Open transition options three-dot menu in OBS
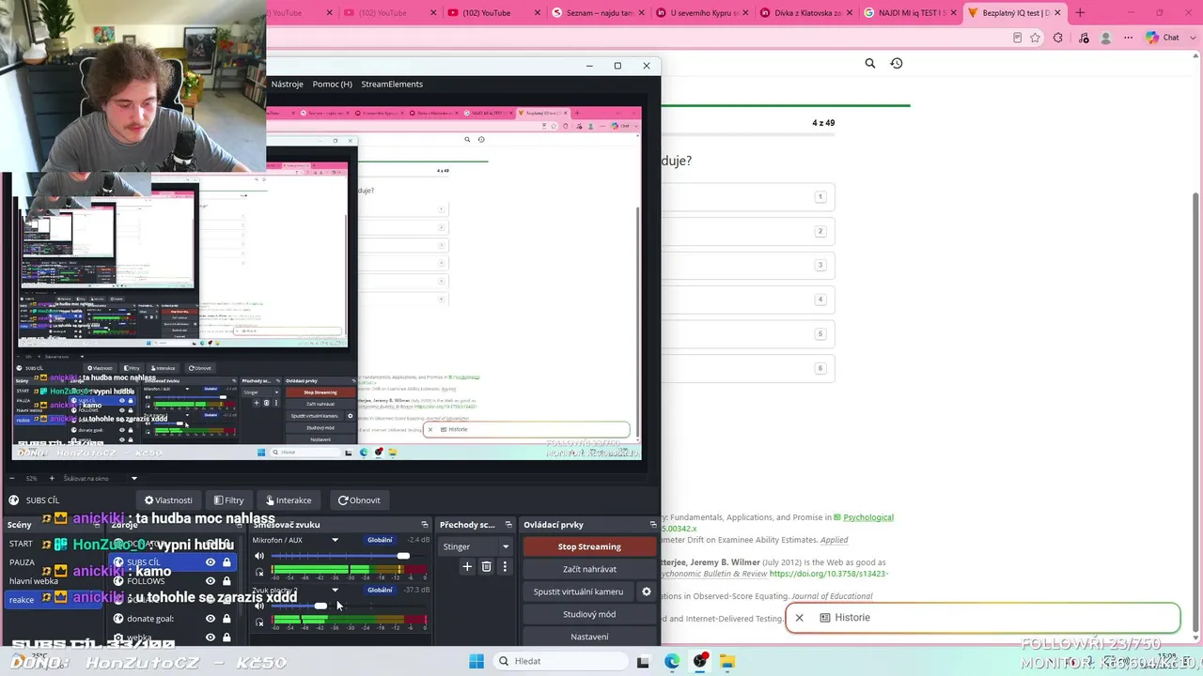 (x=505, y=566)
